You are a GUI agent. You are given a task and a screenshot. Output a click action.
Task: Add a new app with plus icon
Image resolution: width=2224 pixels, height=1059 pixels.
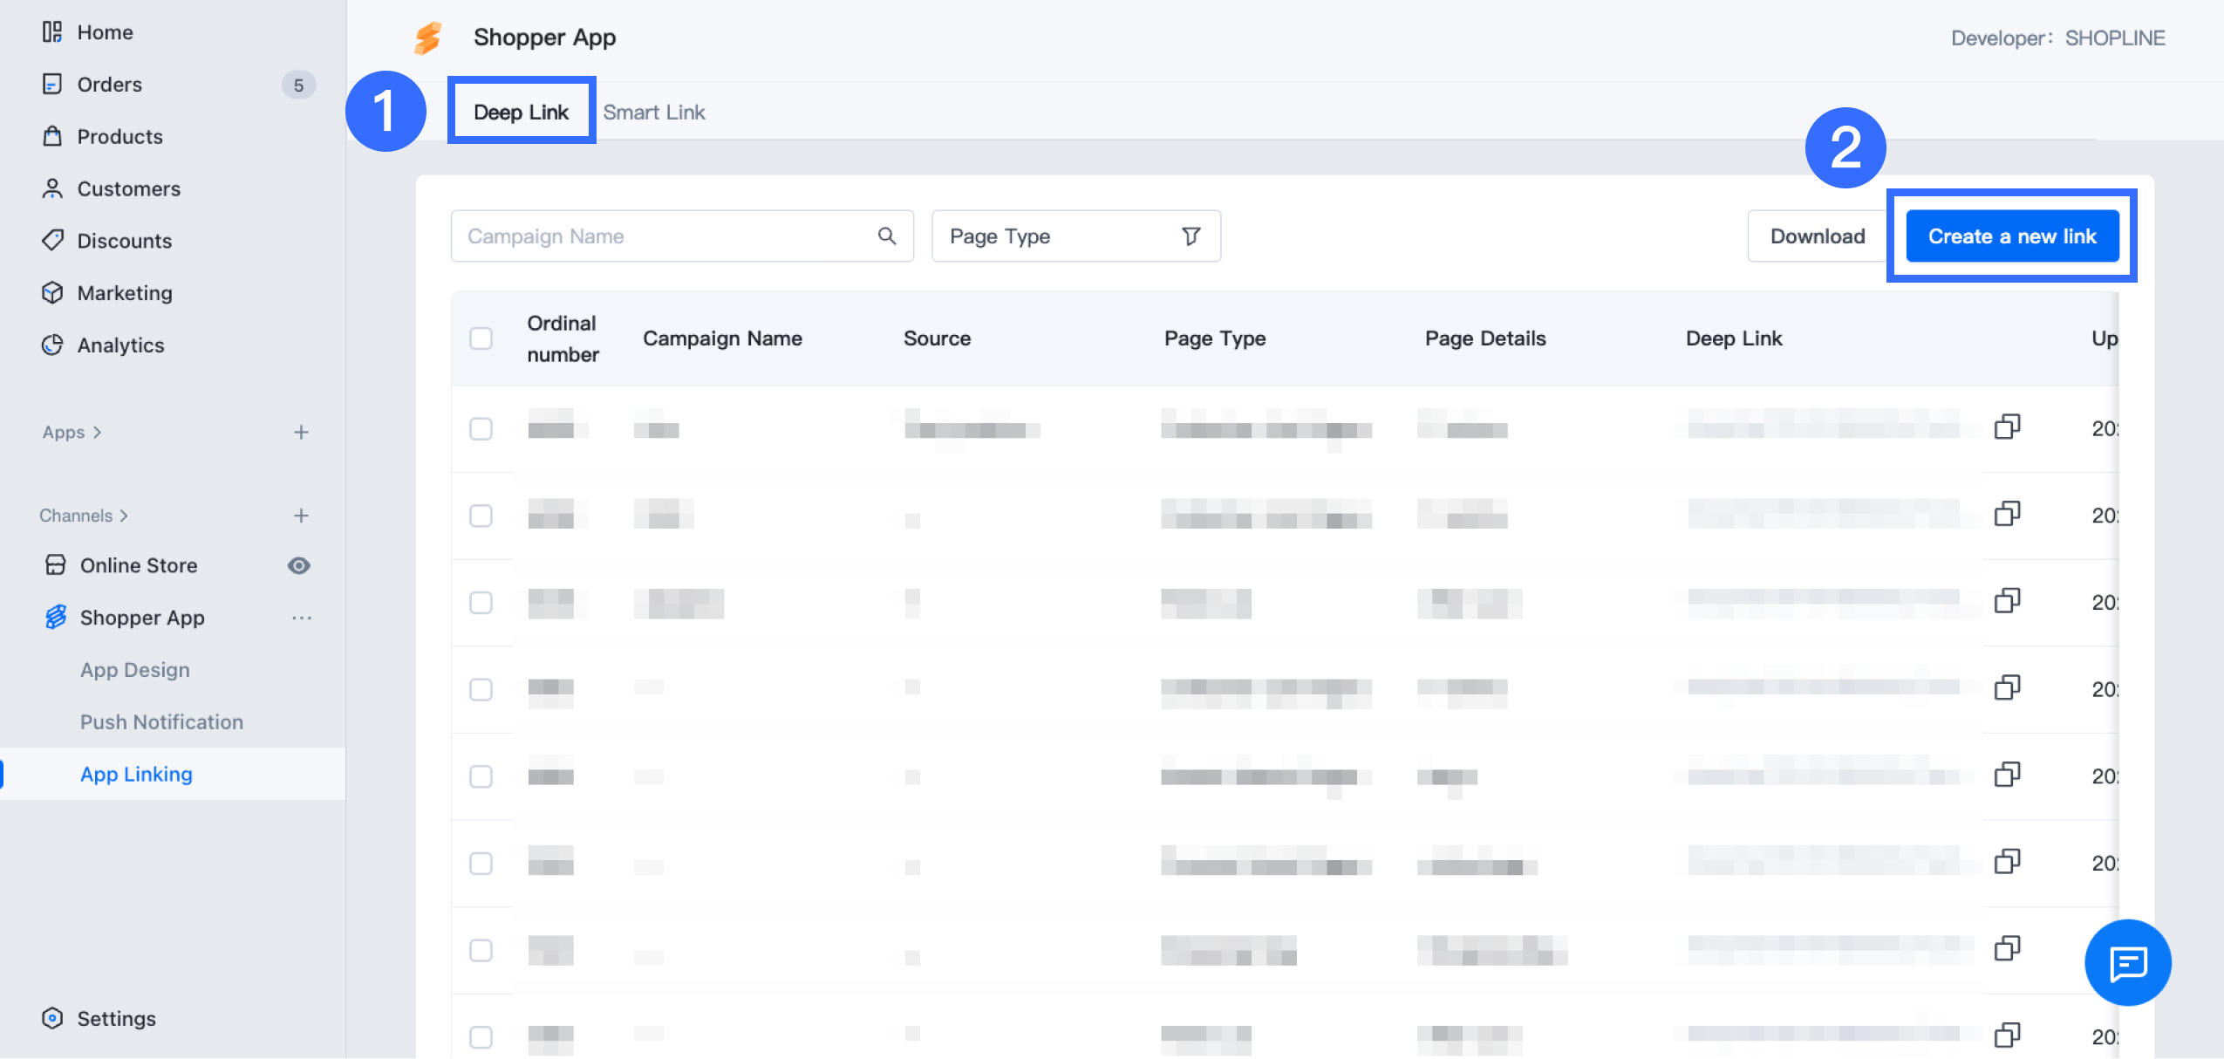(301, 432)
